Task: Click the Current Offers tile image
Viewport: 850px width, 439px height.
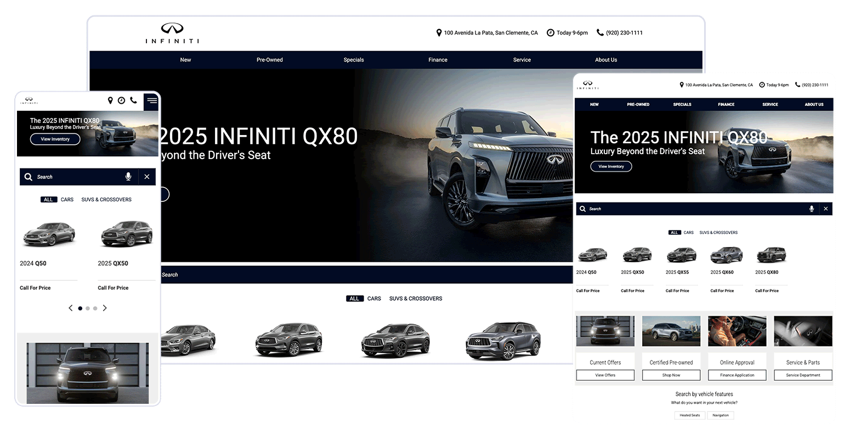Action: tap(605, 330)
